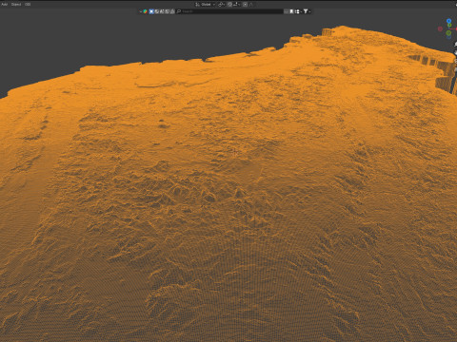Image resolution: width=457 pixels, height=342 pixels.
Task: Click the multicolored circle icon in second toolbar
Action: pyautogui.click(x=145, y=11)
